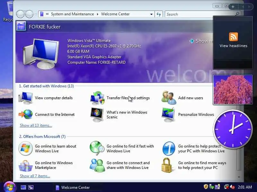Select the padlock find more ways to protect icon
Viewport: 257px width, 192px height.
(x=167, y=165)
